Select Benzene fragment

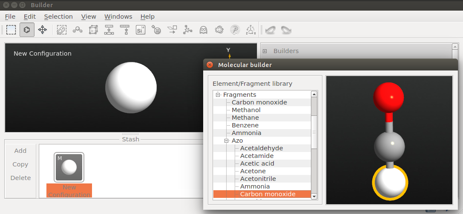pos(245,125)
